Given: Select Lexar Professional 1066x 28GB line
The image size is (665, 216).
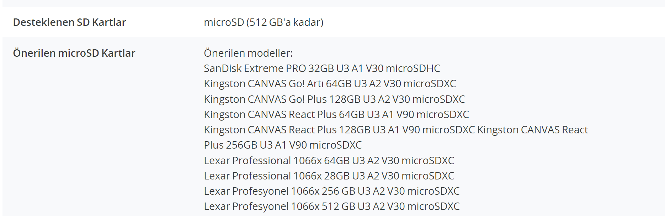Looking at the screenshot, I should pyautogui.click(x=329, y=176).
